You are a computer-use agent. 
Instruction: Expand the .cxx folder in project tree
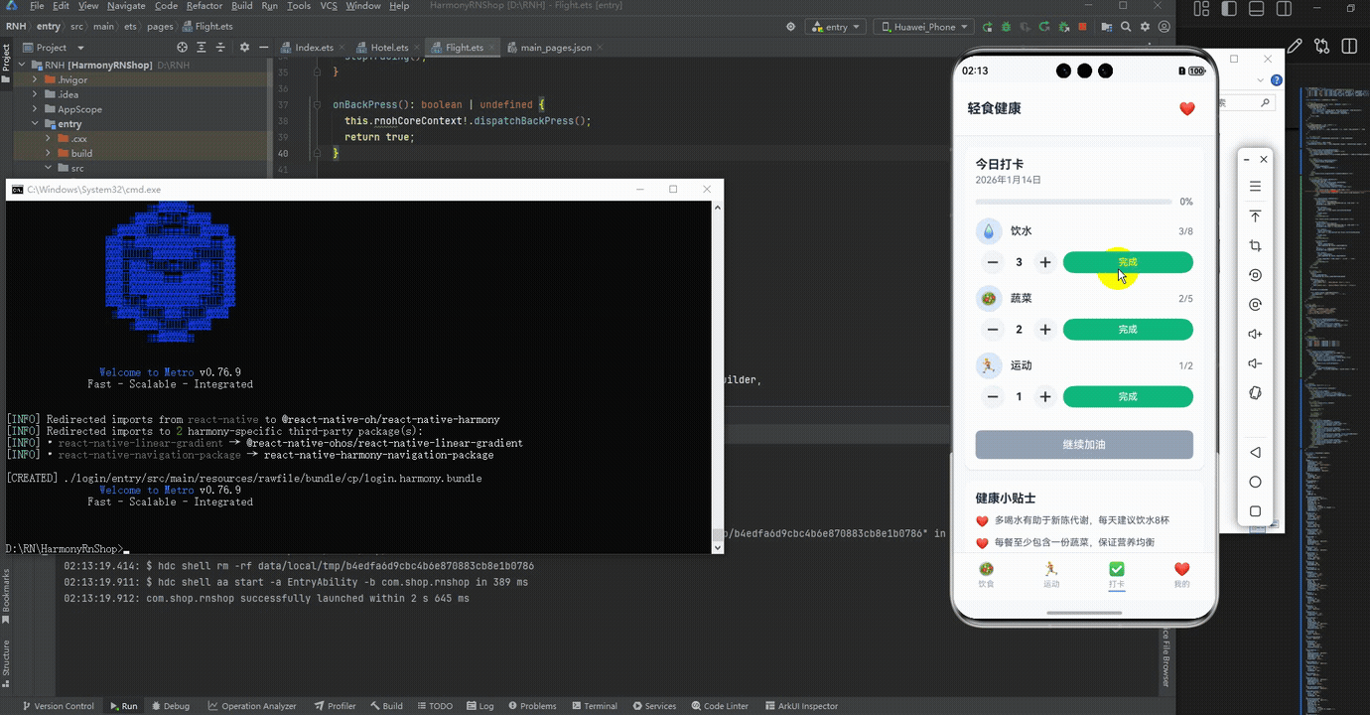(49, 139)
